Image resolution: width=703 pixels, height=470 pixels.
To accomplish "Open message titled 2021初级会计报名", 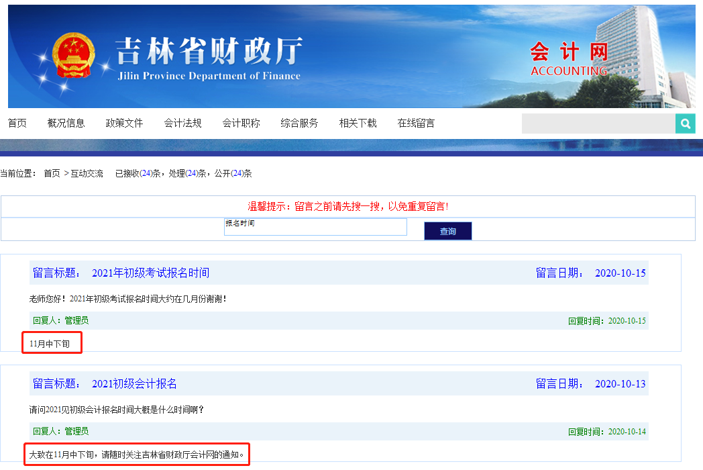I will (x=134, y=383).
